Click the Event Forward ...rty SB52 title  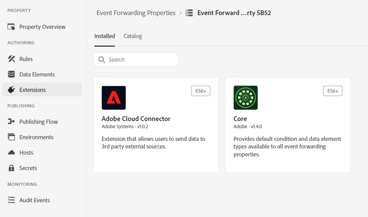coord(234,13)
